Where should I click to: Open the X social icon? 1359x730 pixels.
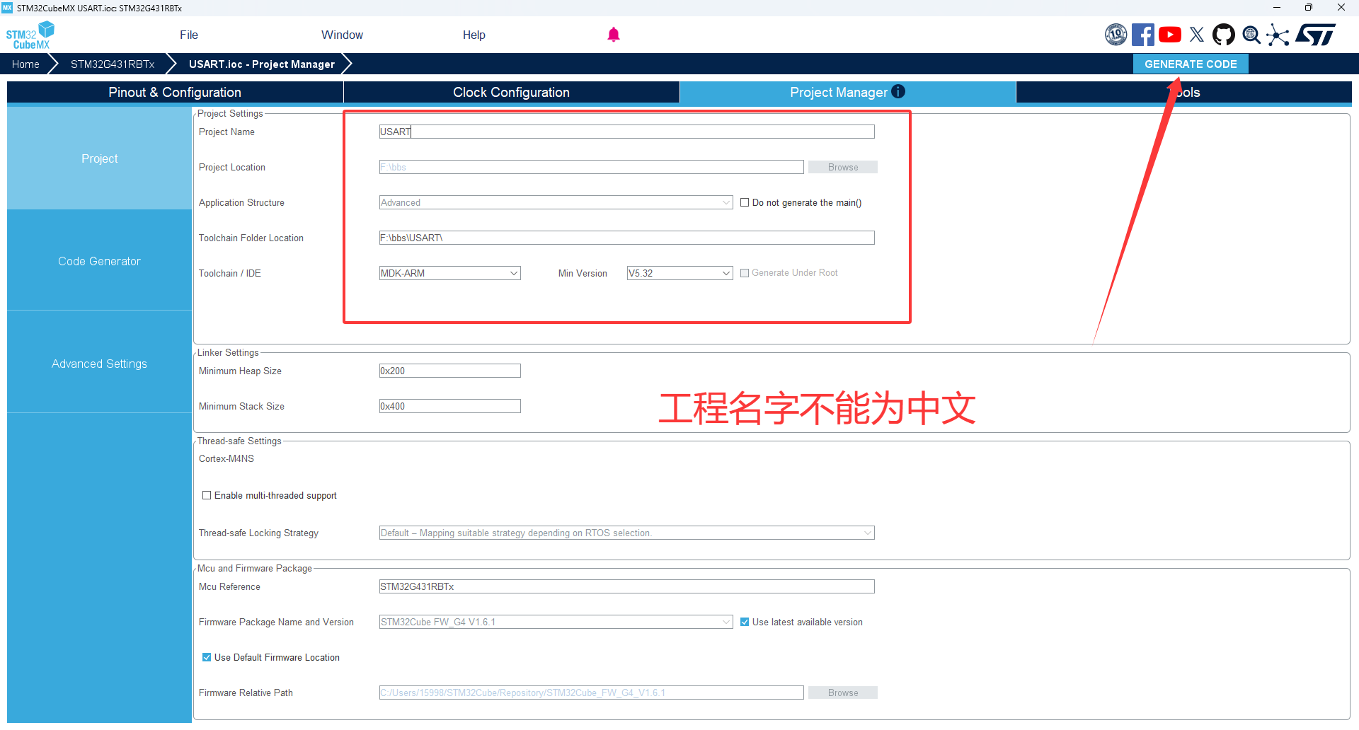(x=1197, y=35)
